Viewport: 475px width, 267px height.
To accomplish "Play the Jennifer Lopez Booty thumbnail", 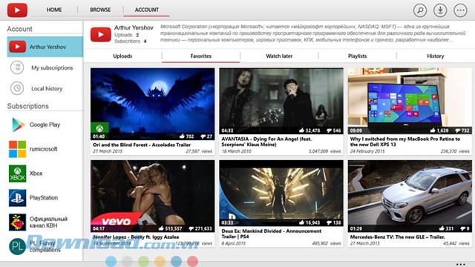I will click(x=152, y=196).
